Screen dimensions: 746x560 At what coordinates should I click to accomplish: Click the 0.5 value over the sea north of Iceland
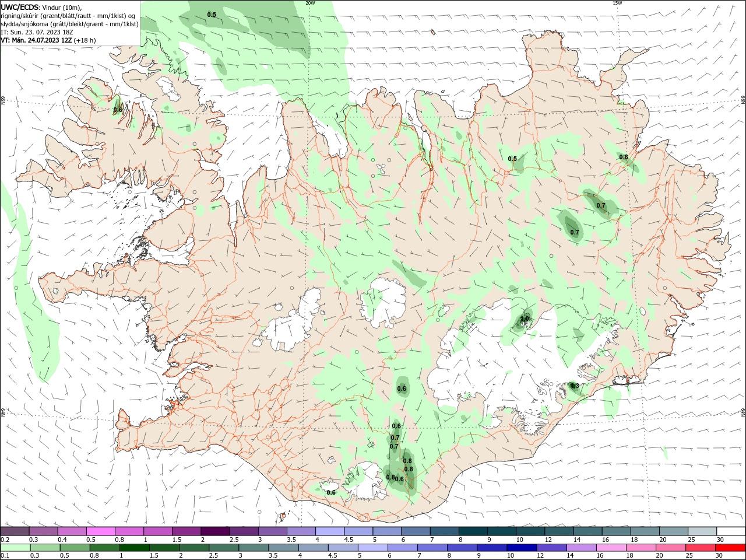point(212,15)
